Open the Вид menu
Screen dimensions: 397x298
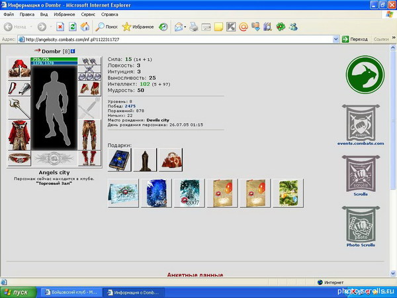[x=44, y=15]
